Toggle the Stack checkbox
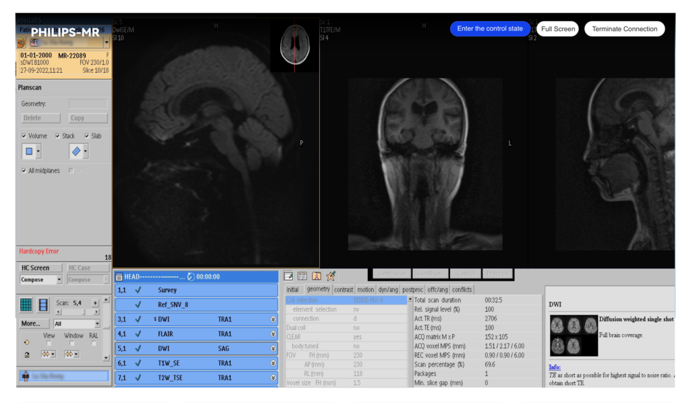Viewport: 691px width, 403px height. (57, 136)
